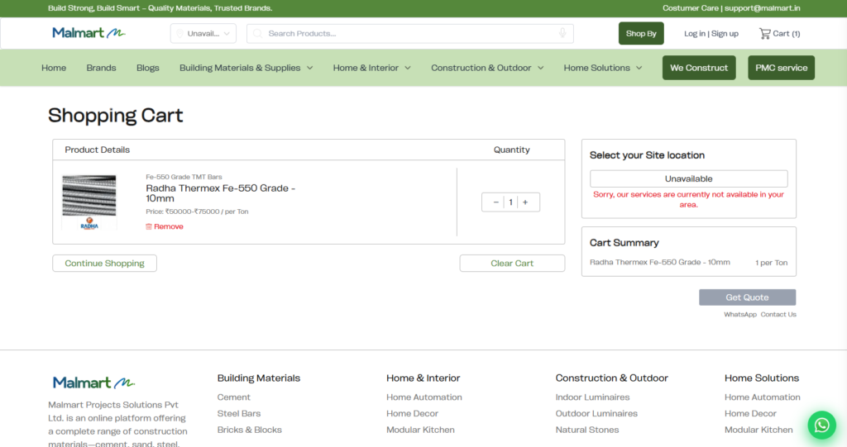This screenshot has width=847, height=447.
Task: Open Modular Kitchen under Home & Interior footer
Action: point(420,430)
